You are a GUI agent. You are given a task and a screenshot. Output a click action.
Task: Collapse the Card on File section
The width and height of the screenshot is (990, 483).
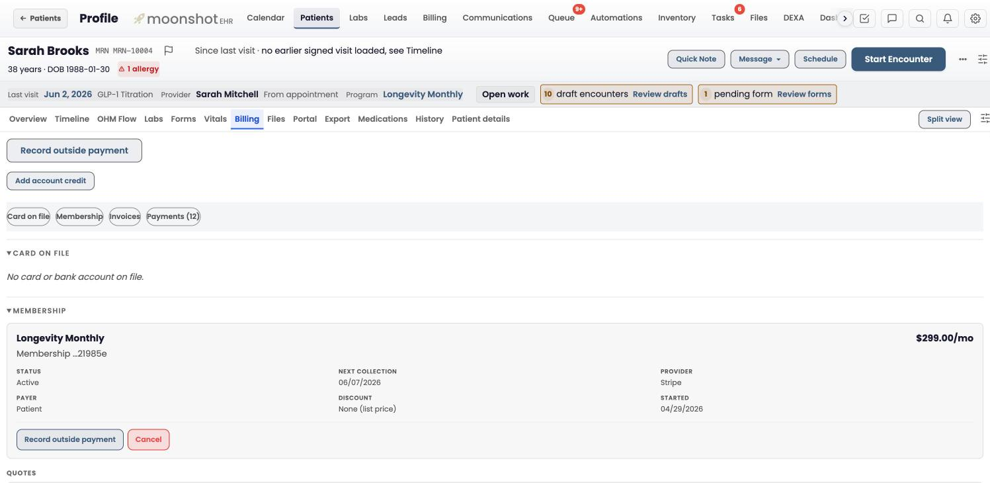(x=38, y=253)
